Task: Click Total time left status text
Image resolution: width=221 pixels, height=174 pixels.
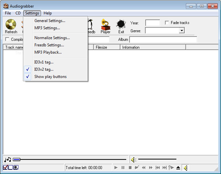Action: (84, 168)
